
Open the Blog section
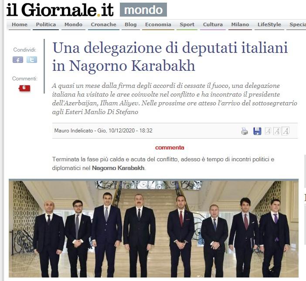point(131,24)
